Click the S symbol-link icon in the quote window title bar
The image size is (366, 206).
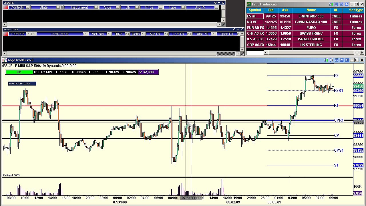point(331,4)
